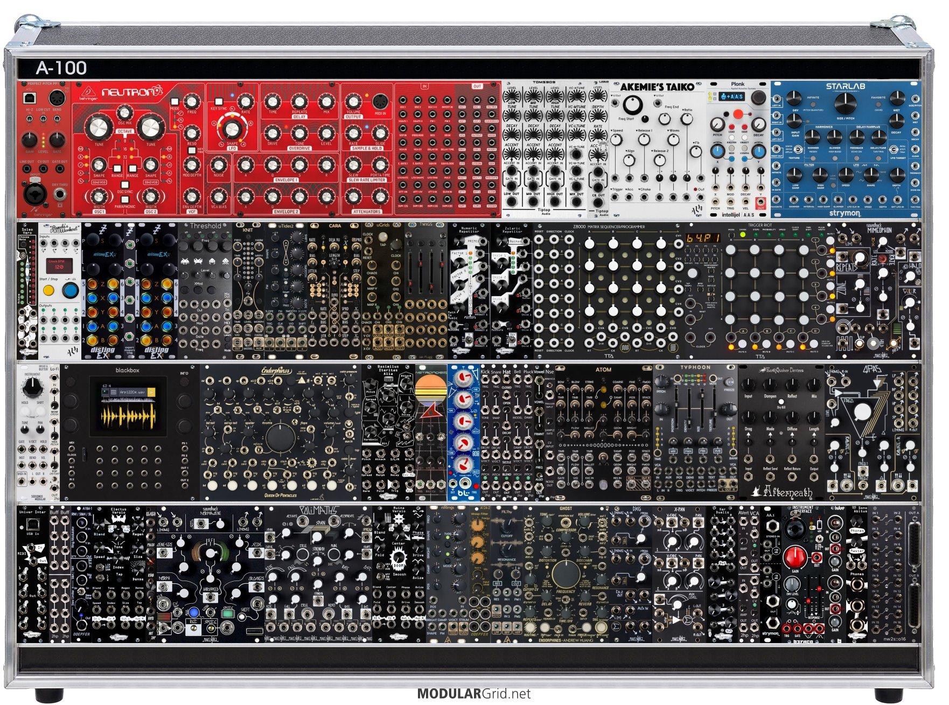Toggle the OSC SYNC button on the Neutron
The image size is (949, 705).
(x=124, y=185)
